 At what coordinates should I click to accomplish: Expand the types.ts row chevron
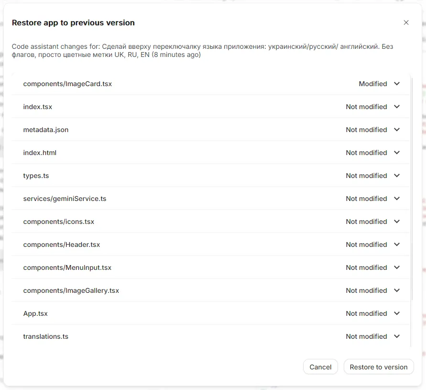click(397, 176)
